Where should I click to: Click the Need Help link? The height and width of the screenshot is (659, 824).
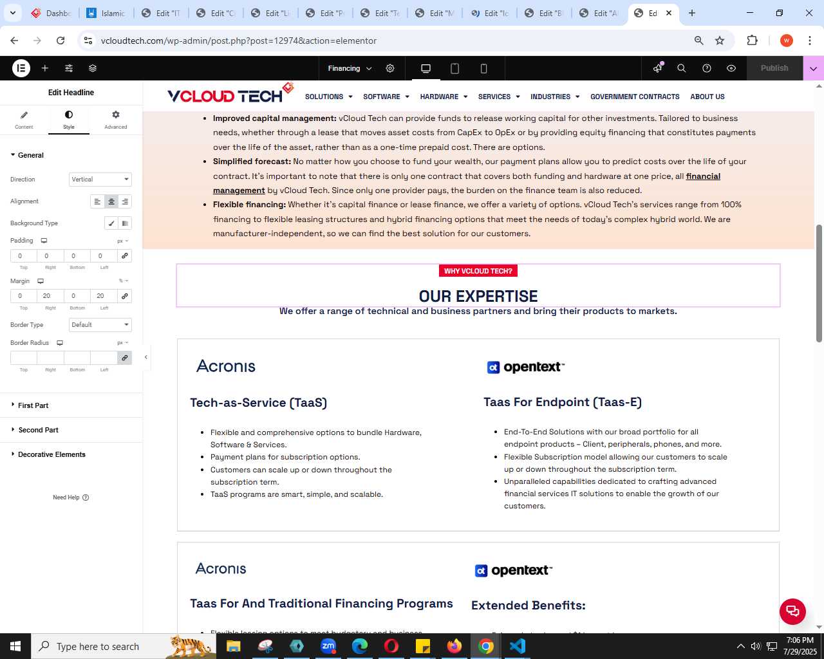point(71,497)
